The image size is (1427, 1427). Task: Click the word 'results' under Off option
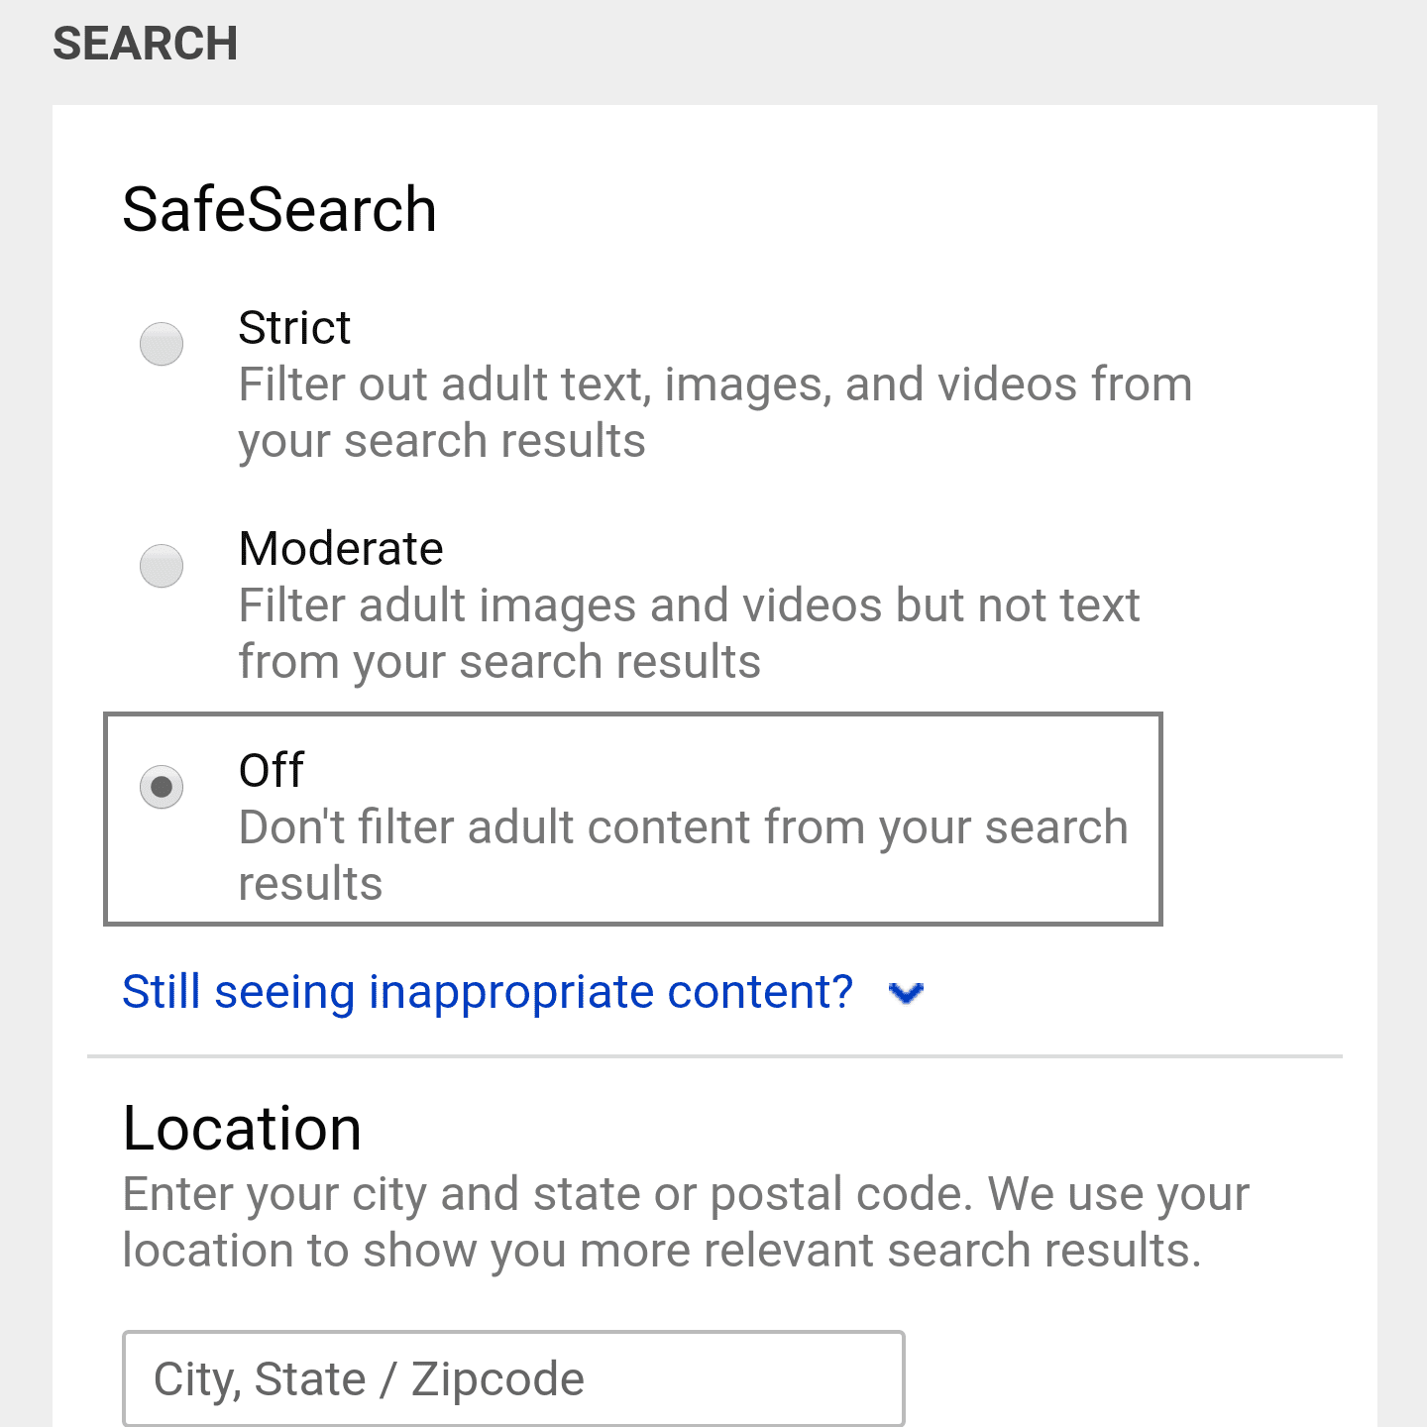pyautogui.click(x=310, y=884)
